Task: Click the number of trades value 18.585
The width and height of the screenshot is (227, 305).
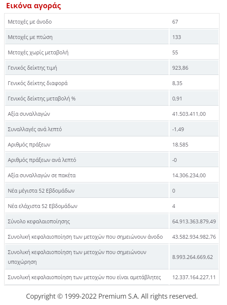Action: 180,145
